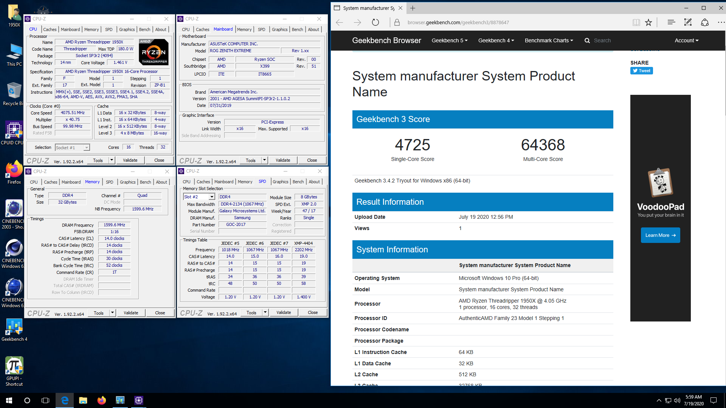726x408 pixels.
Task: Open About tab in SPD window
Action: click(314, 182)
